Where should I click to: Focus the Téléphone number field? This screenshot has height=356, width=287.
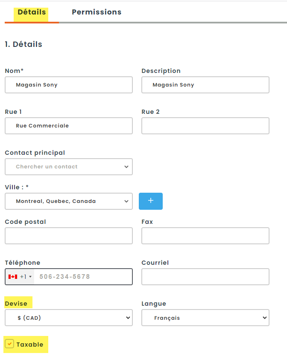click(83, 277)
